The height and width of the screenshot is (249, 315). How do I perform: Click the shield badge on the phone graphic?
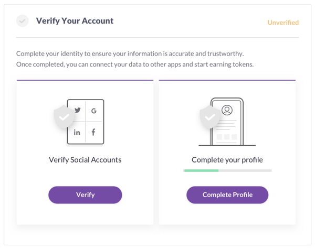(x=209, y=118)
